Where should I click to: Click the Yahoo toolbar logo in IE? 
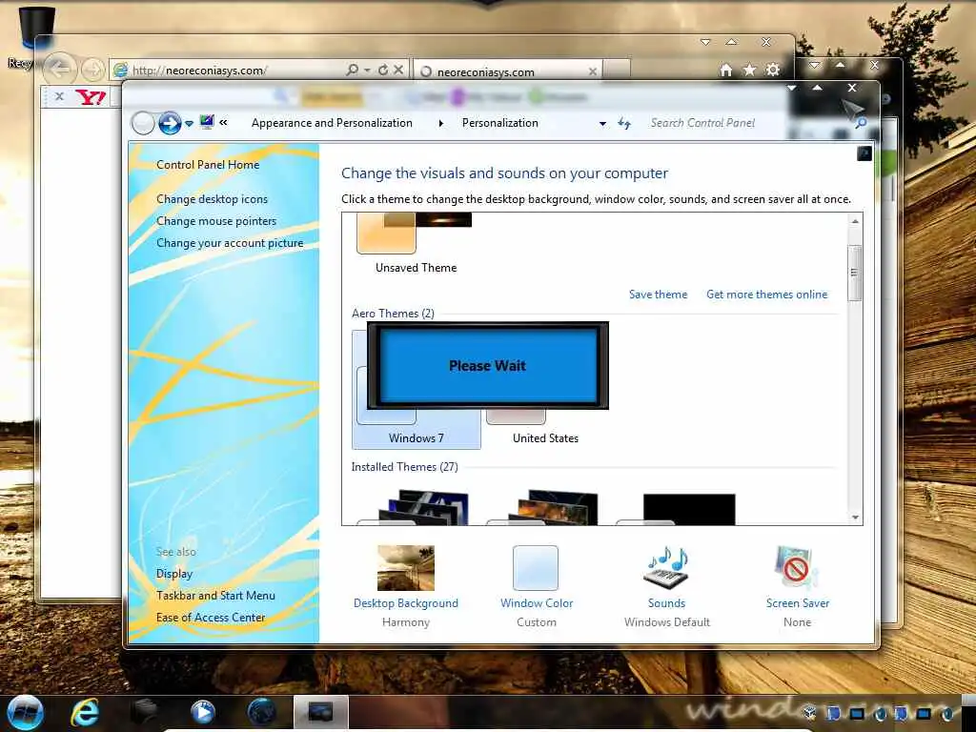point(91,96)
